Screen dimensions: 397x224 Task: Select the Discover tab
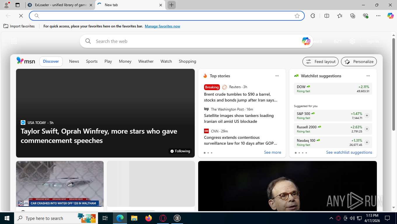tap(51, 61)
